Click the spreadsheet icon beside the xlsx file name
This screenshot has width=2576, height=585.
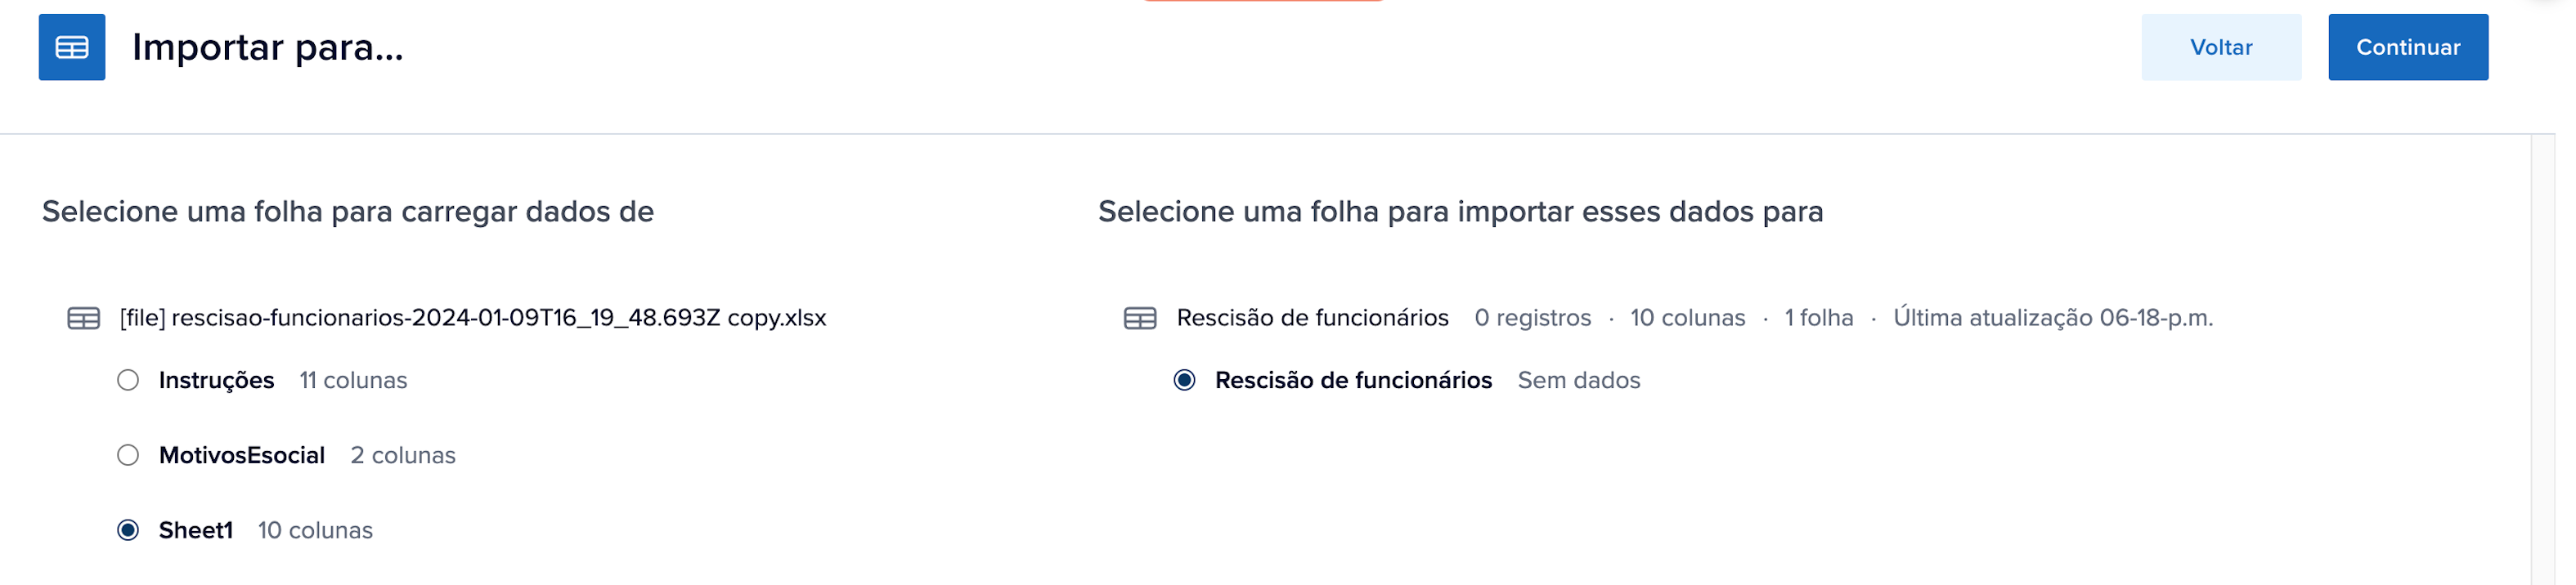83,319
